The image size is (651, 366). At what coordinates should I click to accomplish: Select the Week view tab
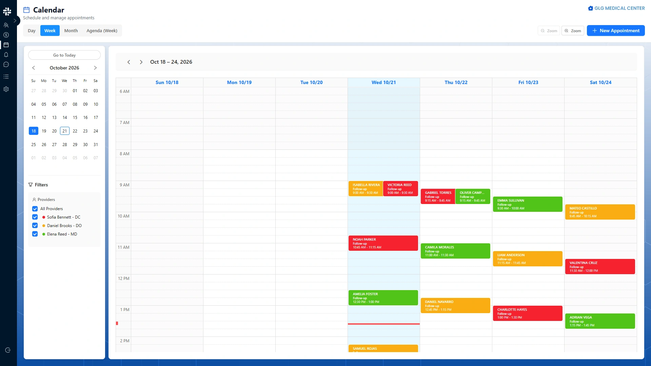(50, 30)
